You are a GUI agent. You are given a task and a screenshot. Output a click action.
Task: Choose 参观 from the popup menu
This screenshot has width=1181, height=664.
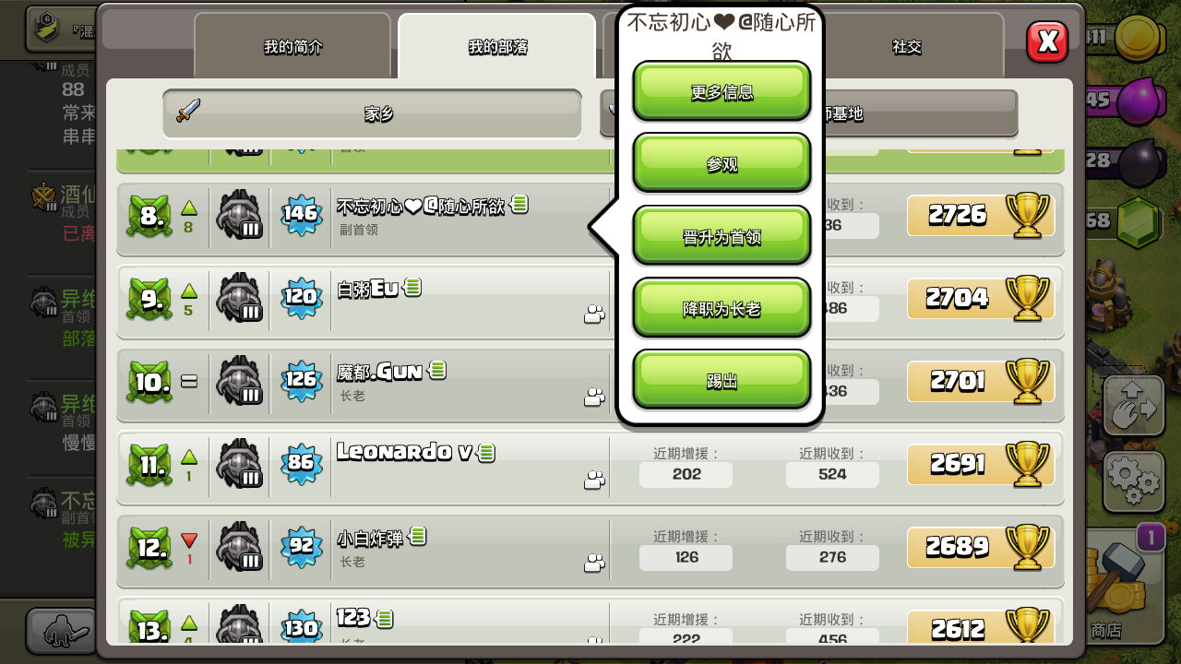click(x=722, y=163)
